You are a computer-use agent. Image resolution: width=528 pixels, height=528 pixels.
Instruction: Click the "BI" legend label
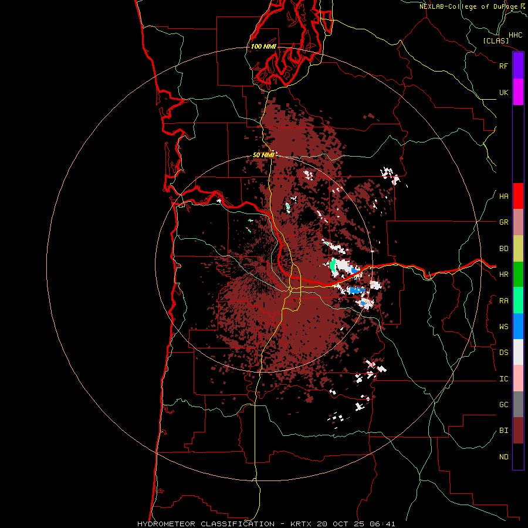tap(503, 431)
